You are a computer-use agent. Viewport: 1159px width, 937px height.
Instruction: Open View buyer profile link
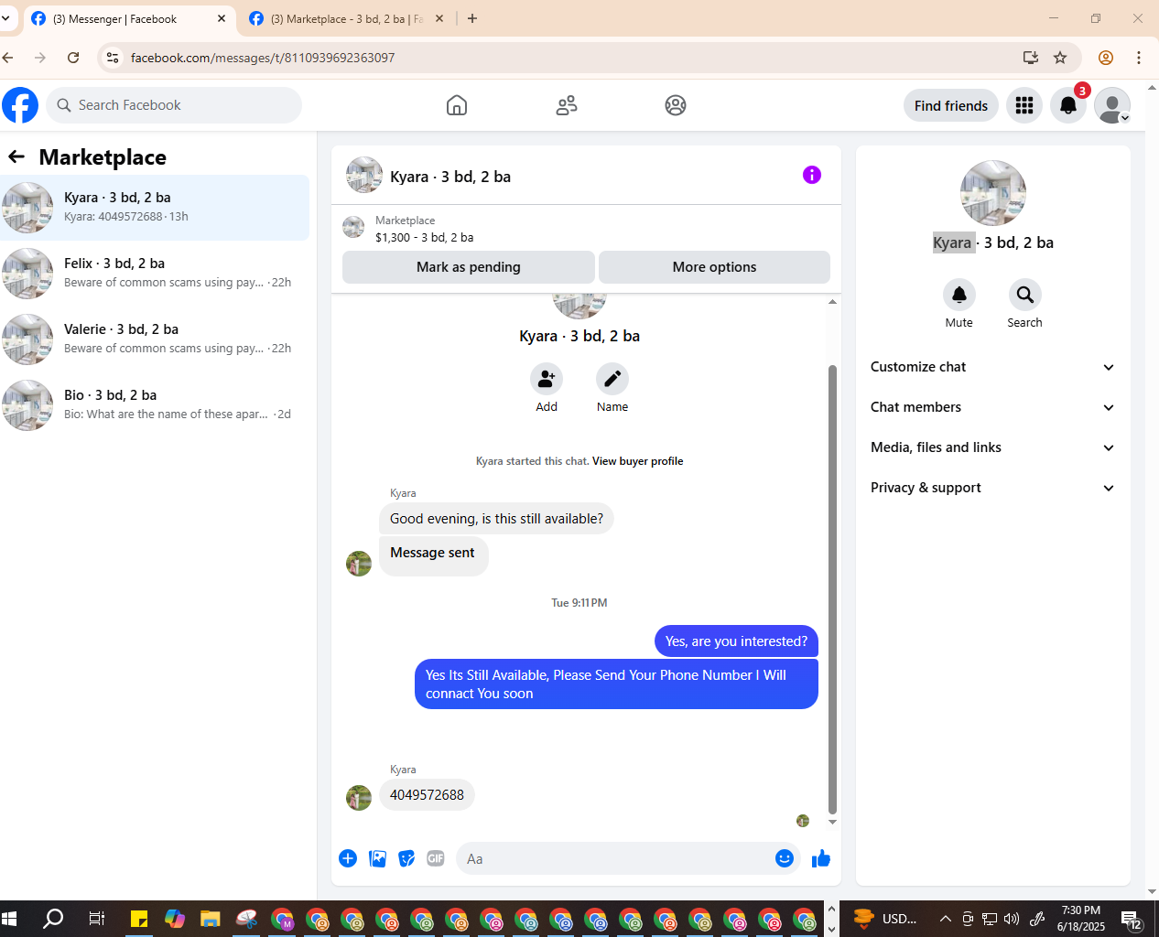point(637,461)
